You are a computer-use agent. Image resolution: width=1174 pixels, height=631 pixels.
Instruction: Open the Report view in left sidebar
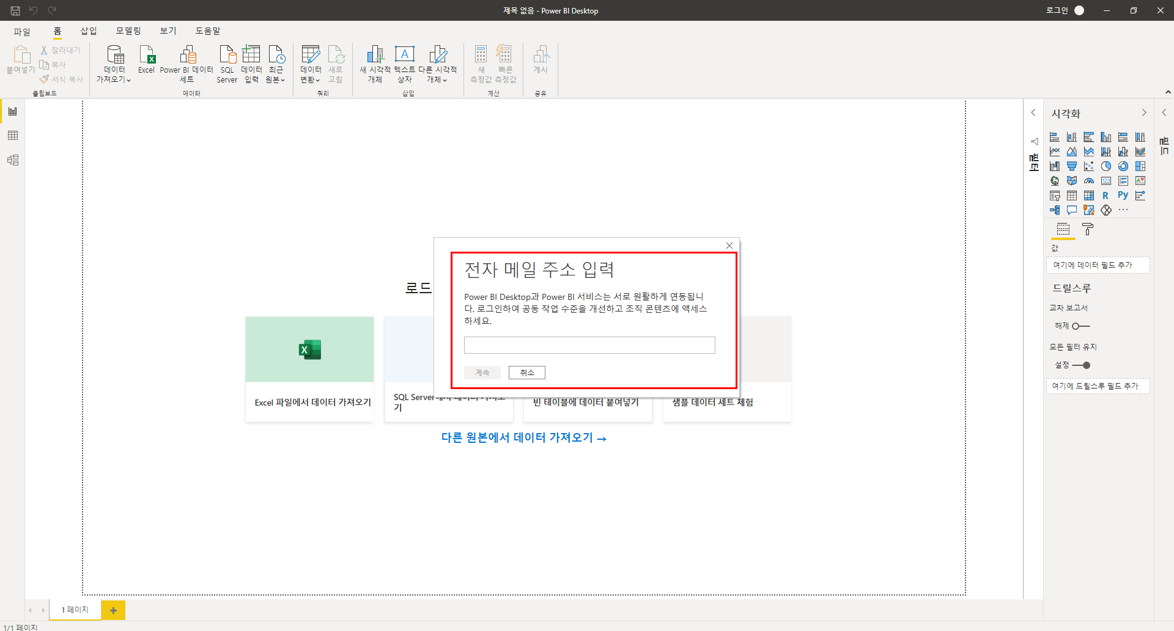point(13,111)
